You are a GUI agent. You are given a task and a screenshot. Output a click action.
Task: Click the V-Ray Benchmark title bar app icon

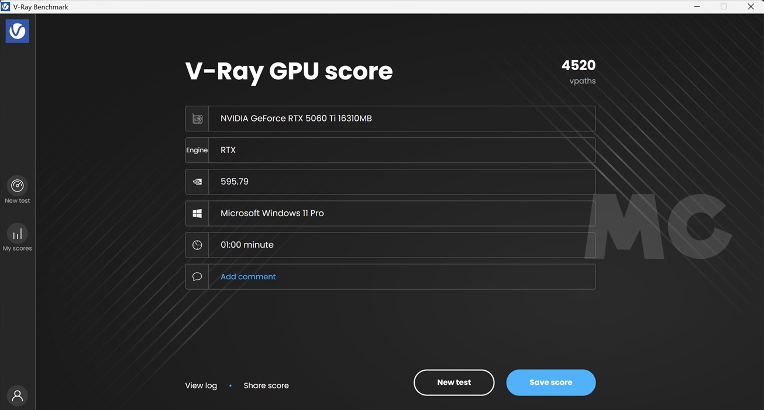(6, 7)
